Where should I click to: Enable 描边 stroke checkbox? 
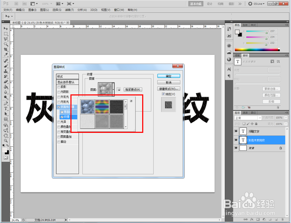(59, 142)
